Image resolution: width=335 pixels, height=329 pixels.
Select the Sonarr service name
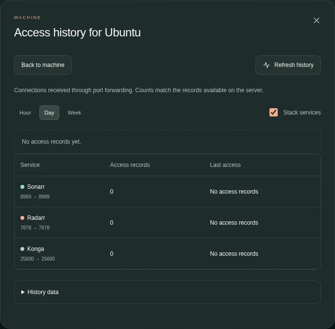tap(36, 187)
